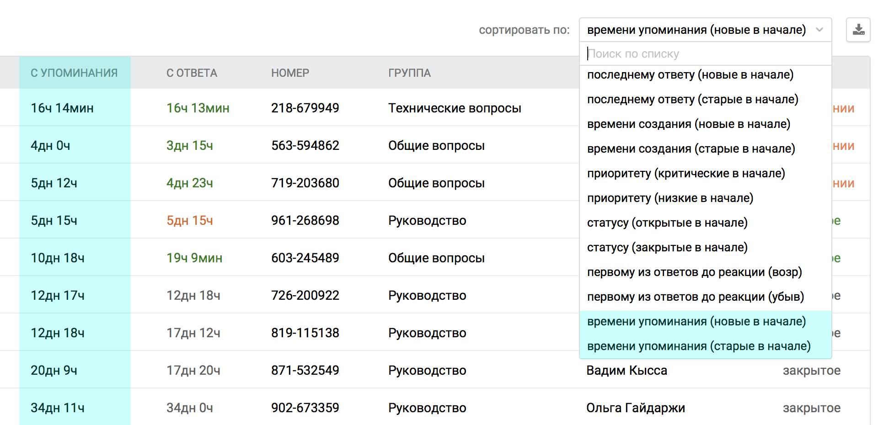889x425 pixels.
Task: Click the 'НОМЕР' column header
Action: pos(290,73)
